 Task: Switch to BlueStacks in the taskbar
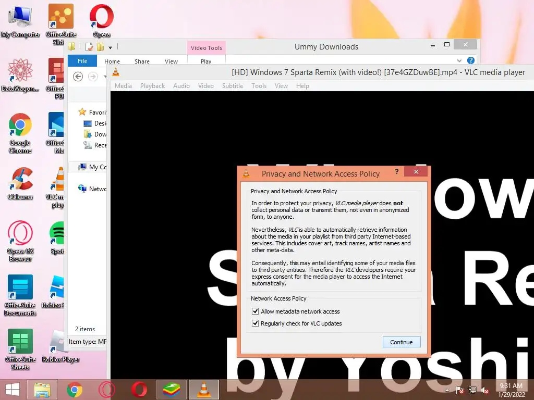tap(171, 390)
